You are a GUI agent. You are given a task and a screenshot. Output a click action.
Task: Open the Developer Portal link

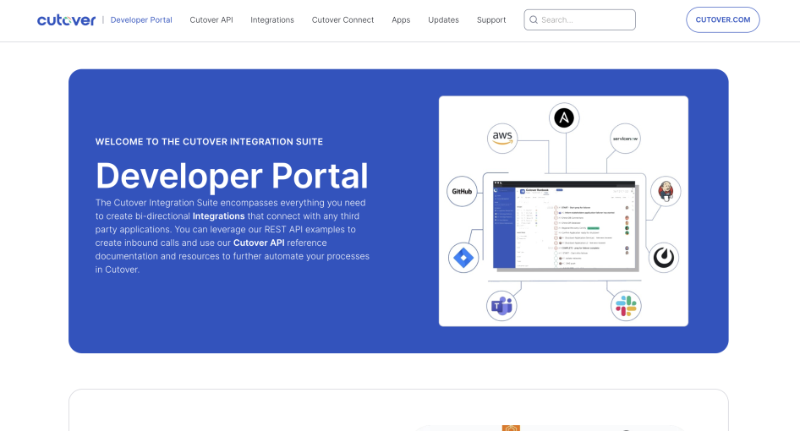(x=141, y=20)
